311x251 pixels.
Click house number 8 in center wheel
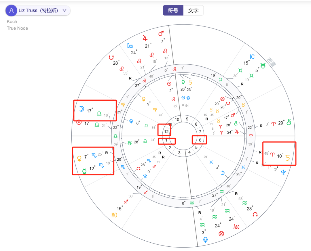[x=196, y=124]
